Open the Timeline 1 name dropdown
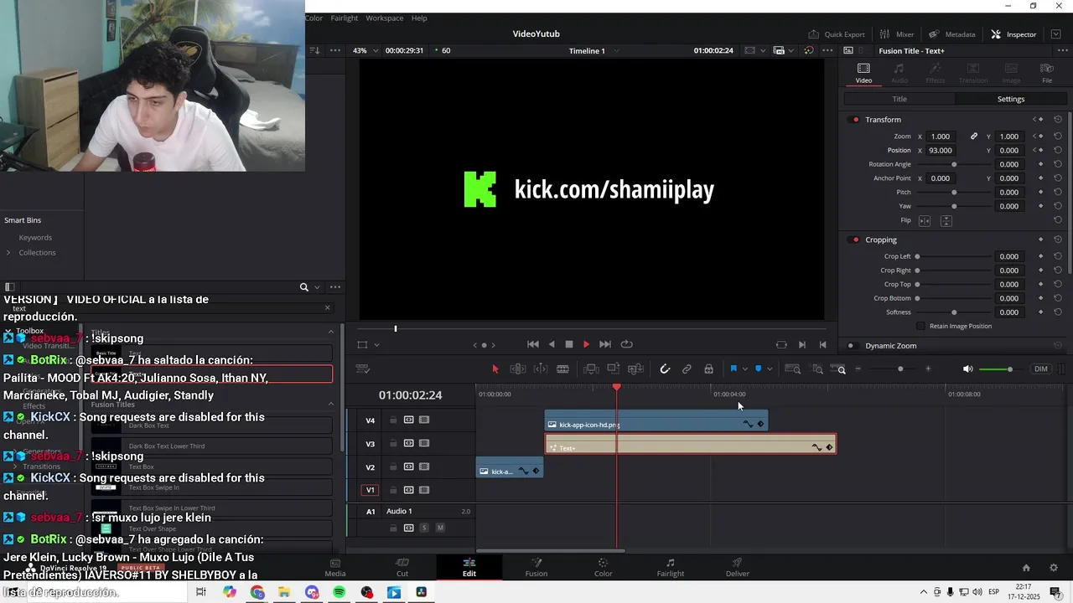The width and height of the screenshot is (1073, 603). (x=594, y=51)
